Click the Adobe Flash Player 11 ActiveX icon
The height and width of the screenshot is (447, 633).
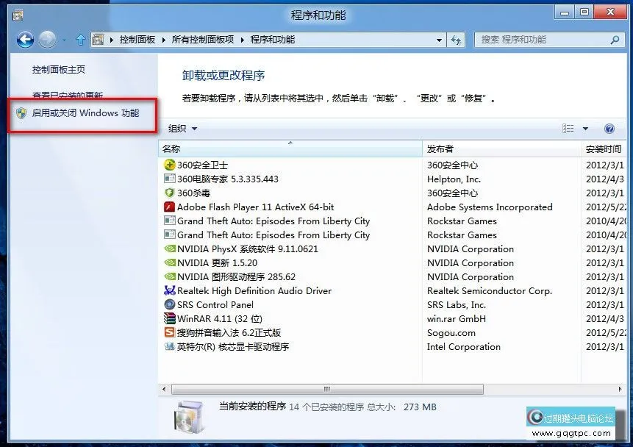tap(169, 207)
